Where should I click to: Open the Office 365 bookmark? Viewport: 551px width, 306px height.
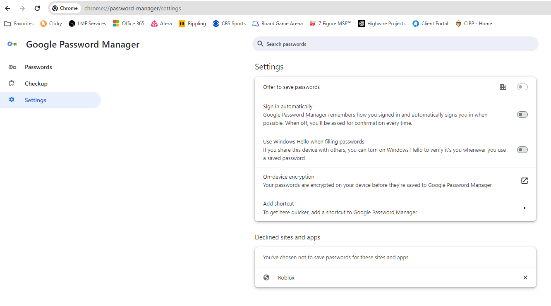[x=129, y=24]
